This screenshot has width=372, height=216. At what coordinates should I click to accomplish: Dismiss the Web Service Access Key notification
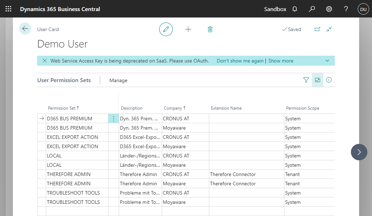click(x=45, y=61)
